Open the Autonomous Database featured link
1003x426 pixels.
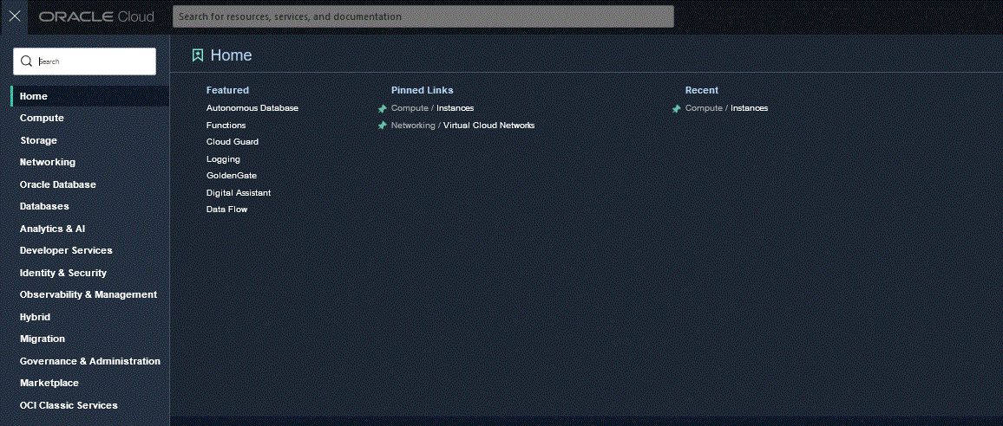coord(252,108)
